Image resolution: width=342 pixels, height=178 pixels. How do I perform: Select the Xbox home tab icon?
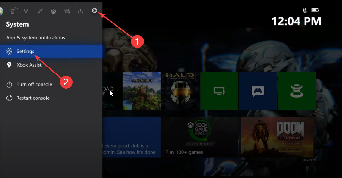click(x=54, y=11)
